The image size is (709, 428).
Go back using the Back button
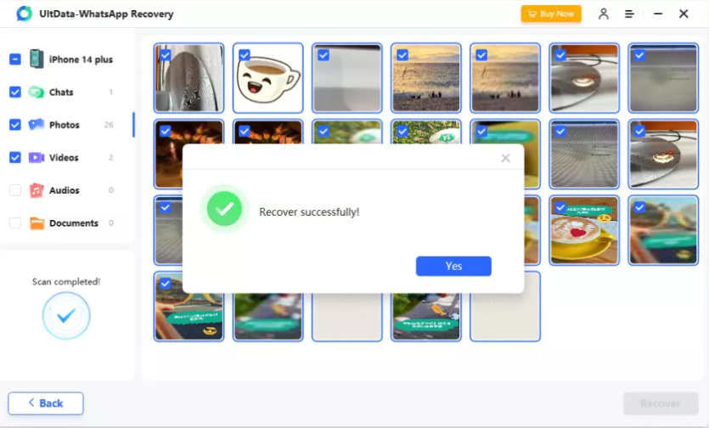coord(46,403)
